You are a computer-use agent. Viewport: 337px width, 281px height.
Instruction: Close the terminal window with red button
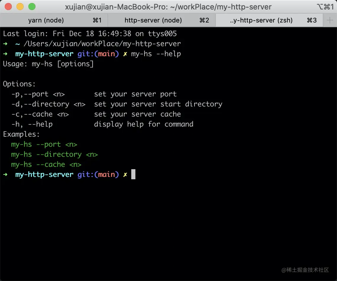[8, 7]
